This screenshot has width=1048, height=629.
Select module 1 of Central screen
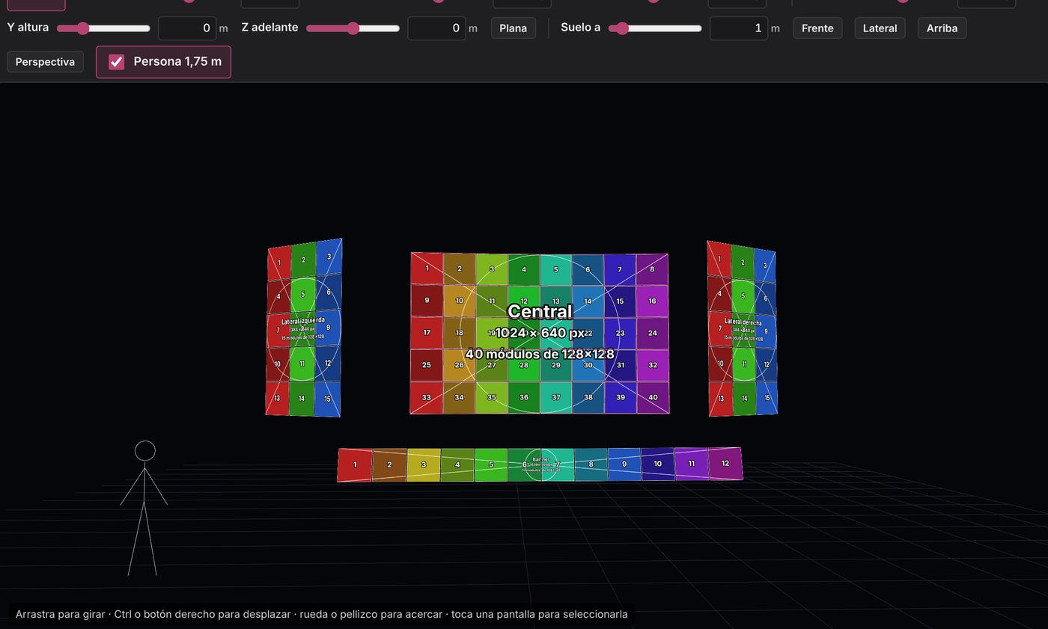(x=427, y=269)
